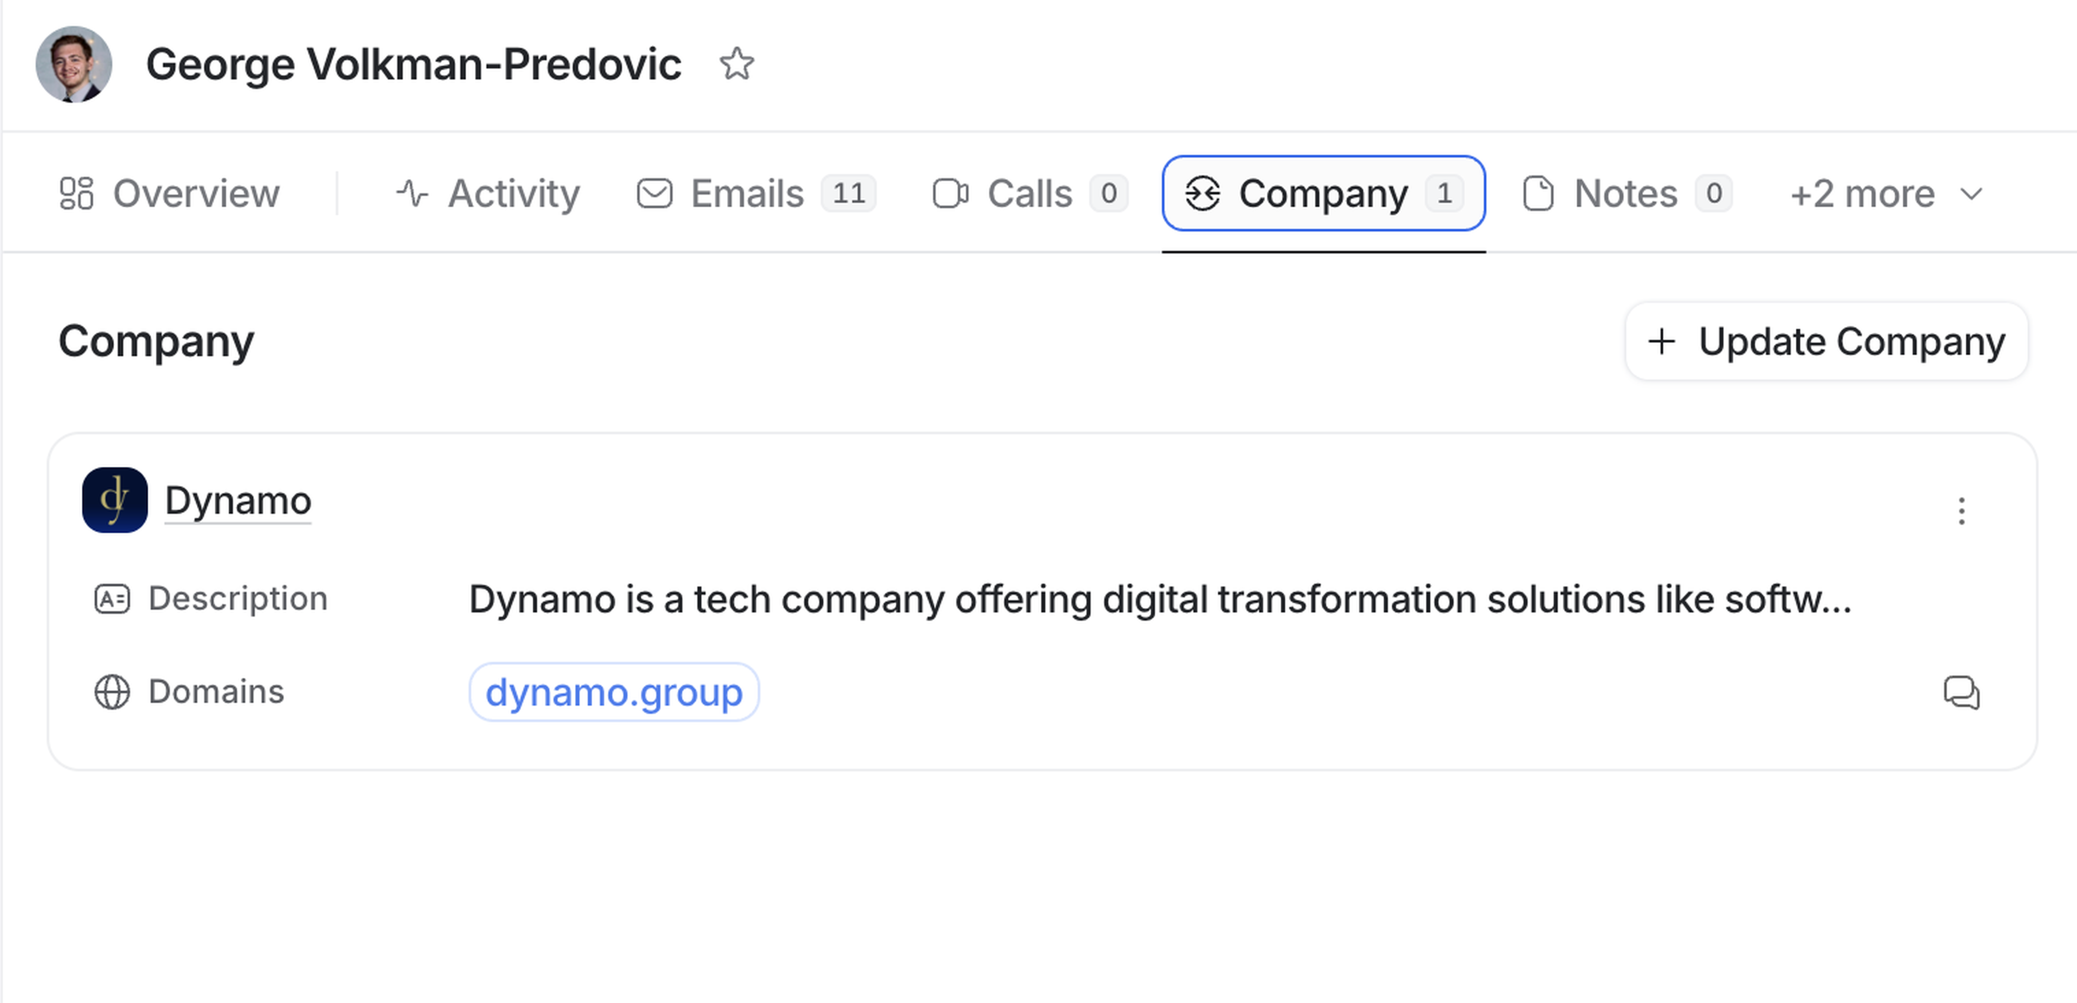Select the Company tab
The image size is (2077, 1003).
point(1322,194)
